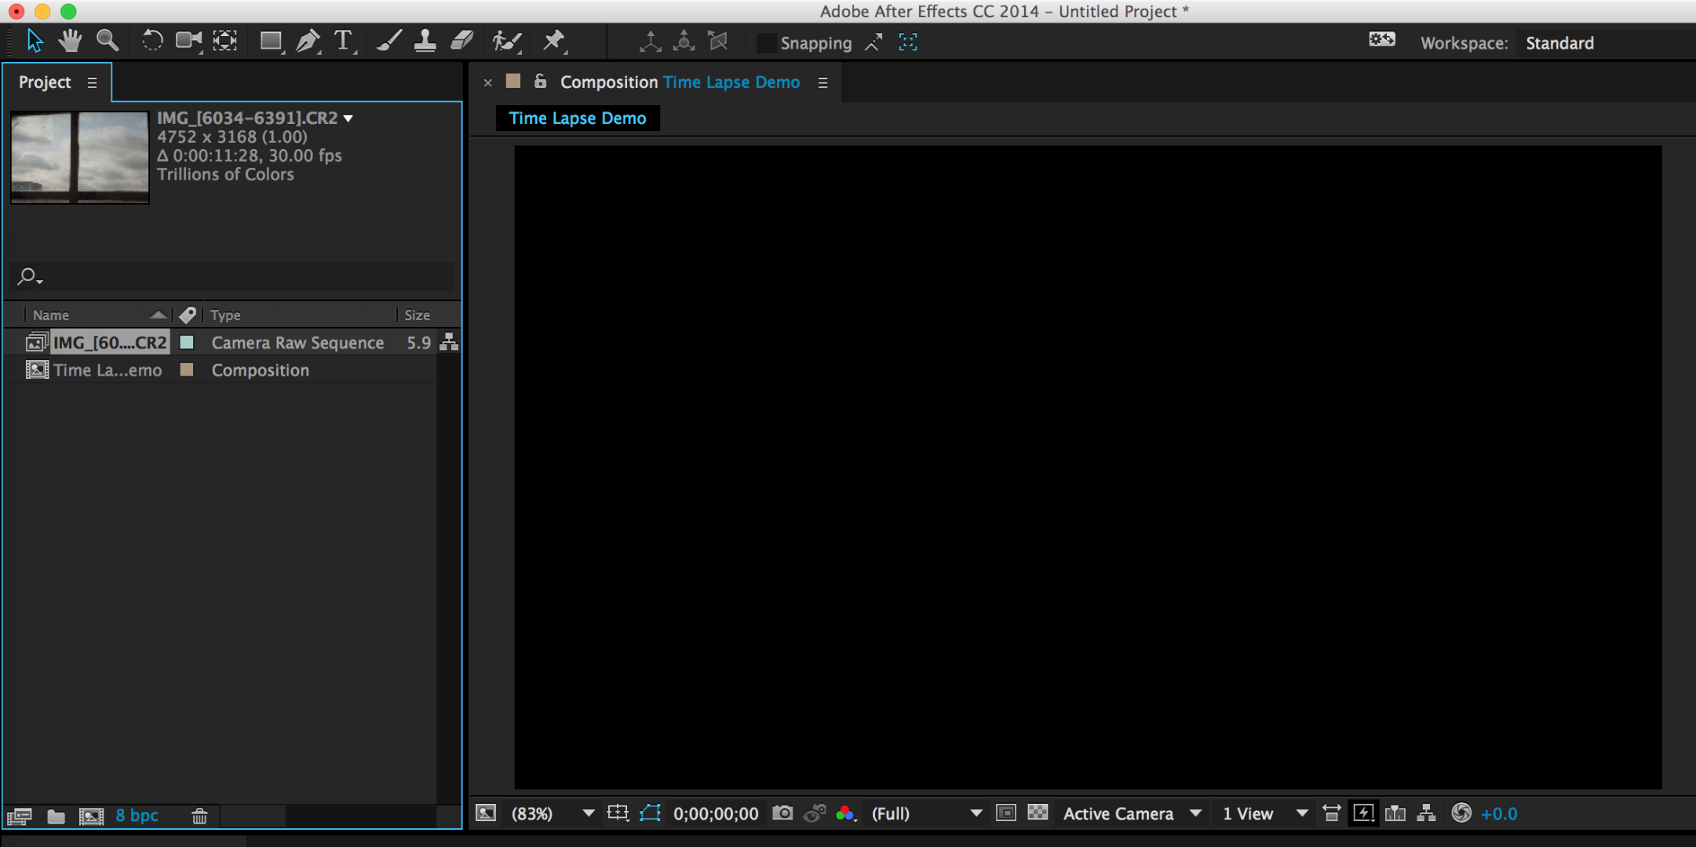The height and width of the screenshot is (847, 1696).
Task: Select the Selection arrow tool
Action: point(35,41)
